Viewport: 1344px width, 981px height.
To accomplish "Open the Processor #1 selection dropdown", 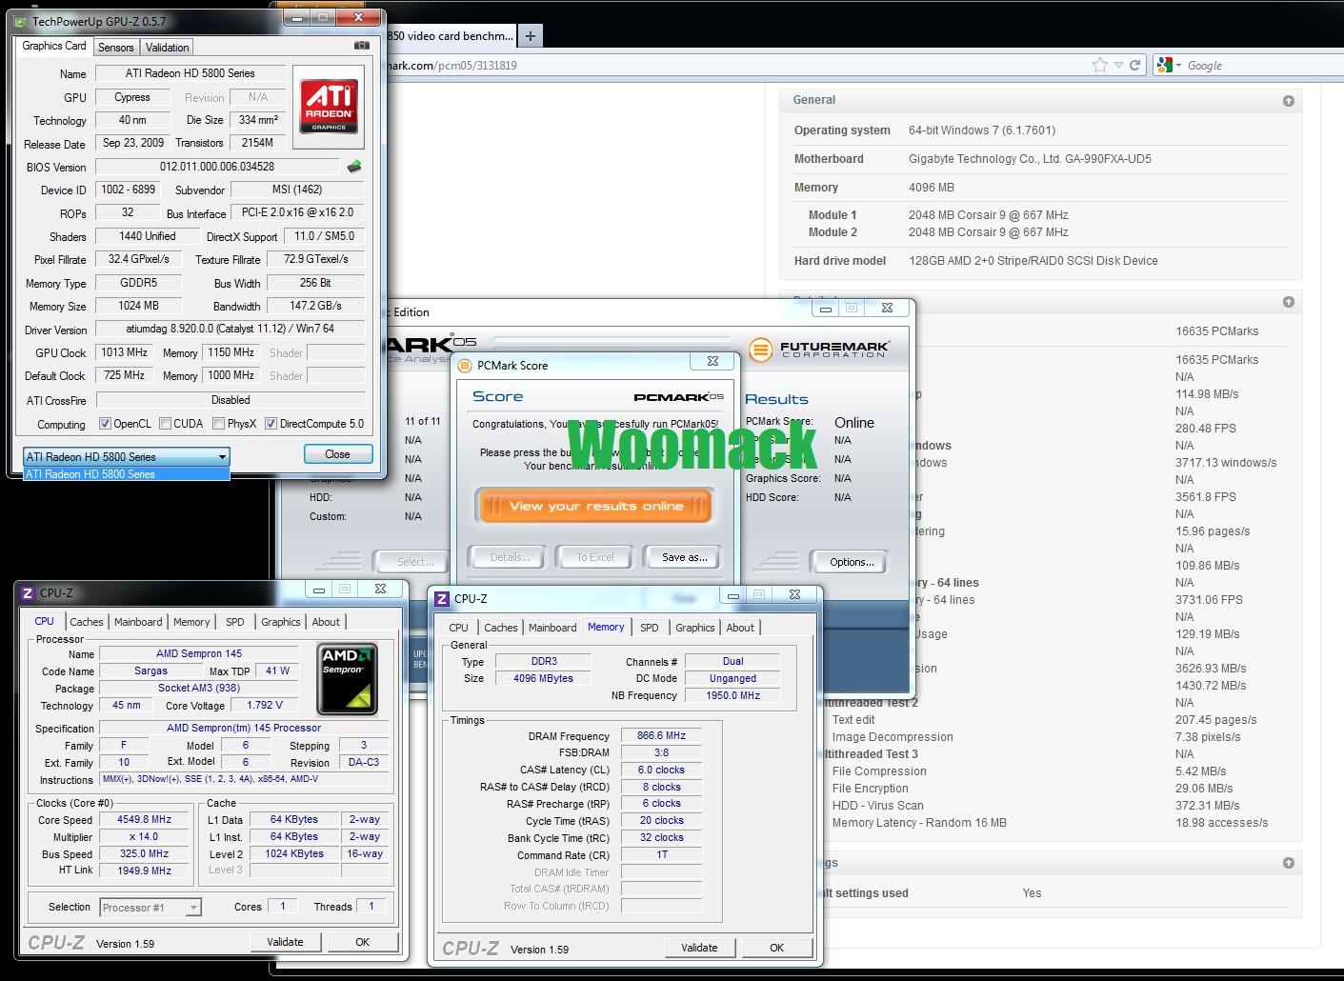I will pos(150,908).
